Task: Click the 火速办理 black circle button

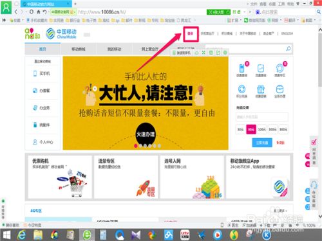Action: (146, 134)
